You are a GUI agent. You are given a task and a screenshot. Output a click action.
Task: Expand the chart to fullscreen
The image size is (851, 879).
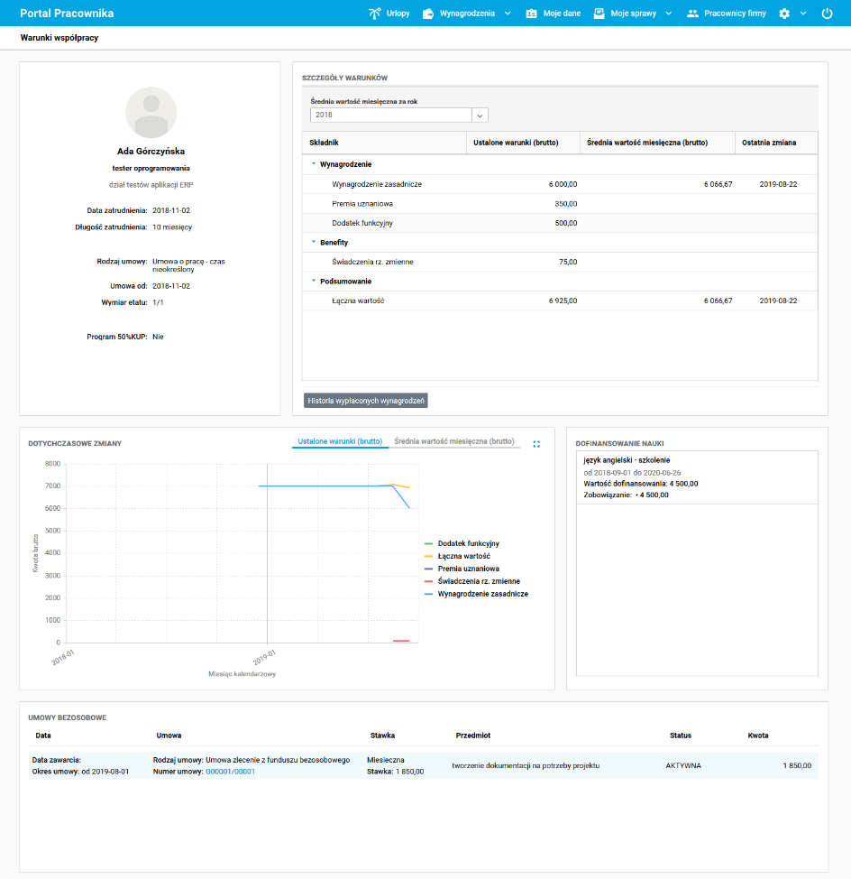click(536, 444)
